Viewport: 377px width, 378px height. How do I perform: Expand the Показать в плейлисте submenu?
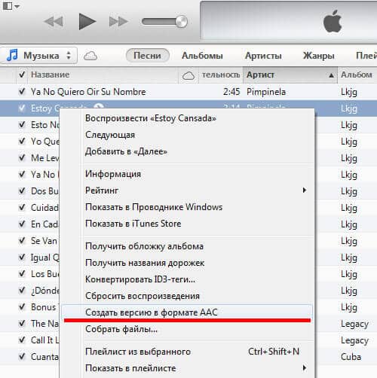(x=305, y=368)
